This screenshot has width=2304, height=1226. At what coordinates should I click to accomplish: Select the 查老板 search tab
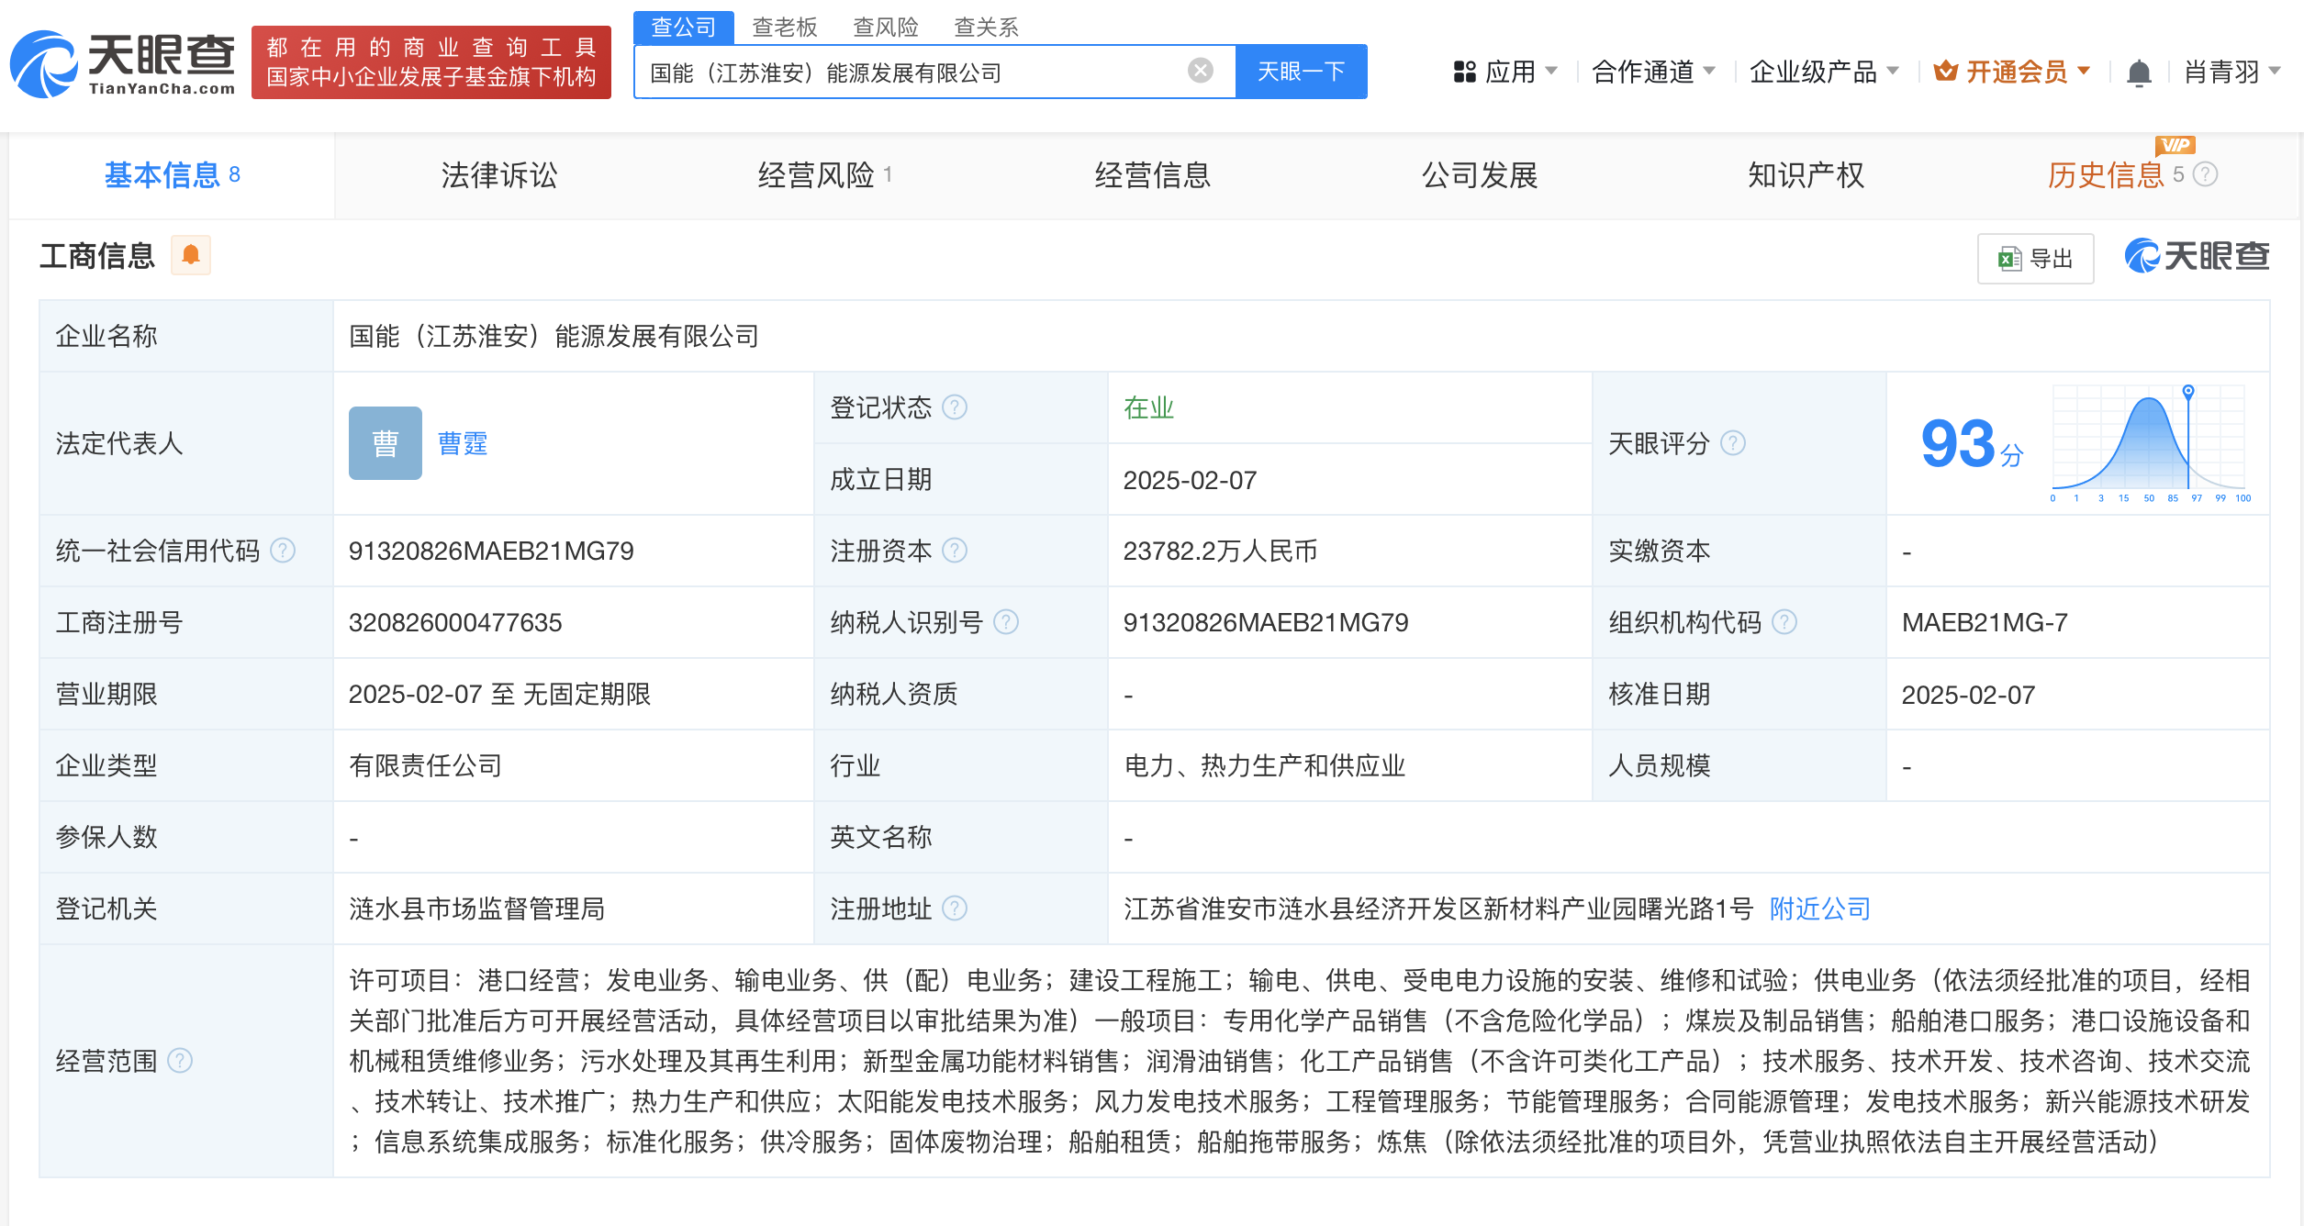pyautogui.click(x=784, y=28)
